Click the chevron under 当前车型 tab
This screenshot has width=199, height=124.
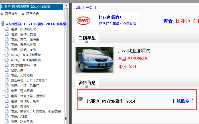87,42
